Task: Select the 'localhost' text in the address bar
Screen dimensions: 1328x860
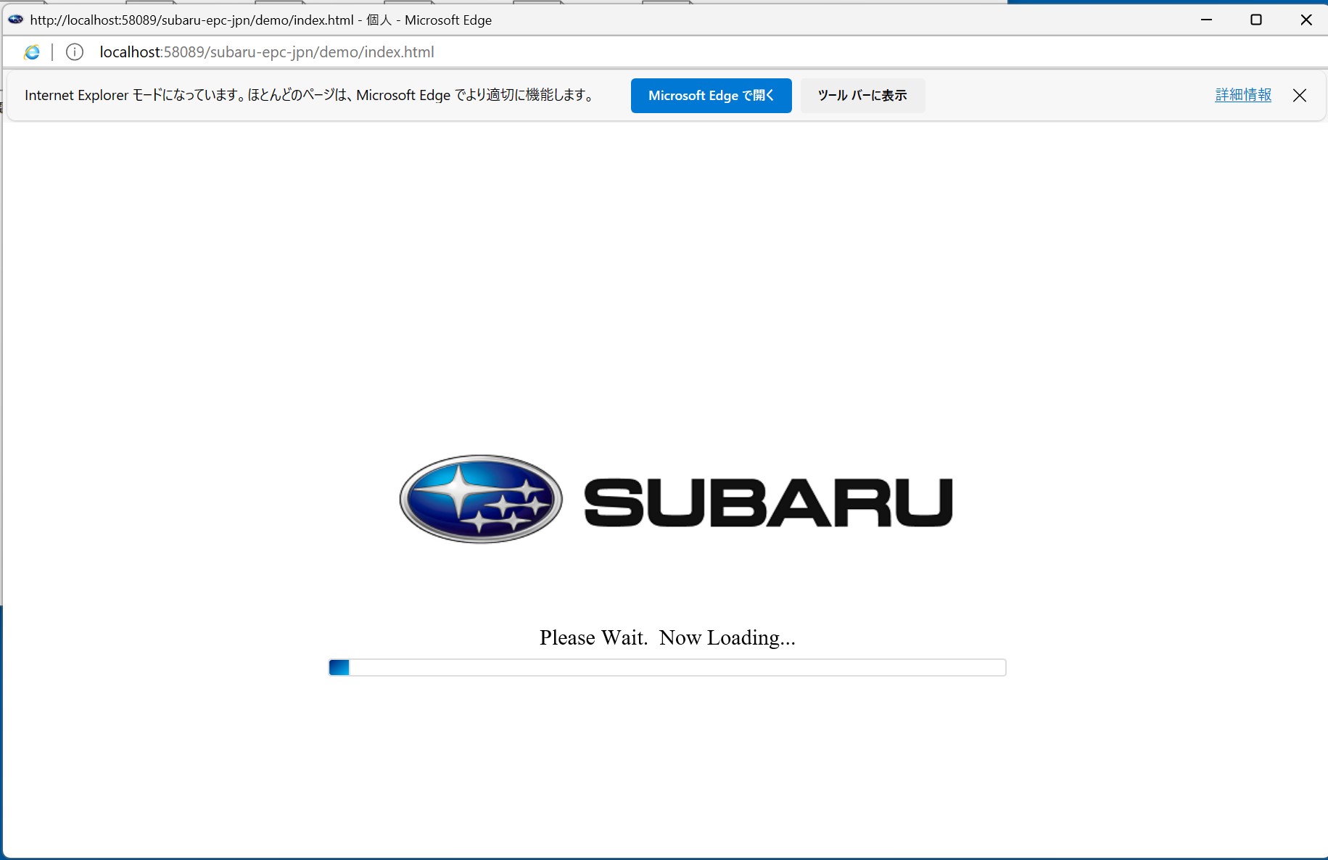Action: (x=131, y=51)
